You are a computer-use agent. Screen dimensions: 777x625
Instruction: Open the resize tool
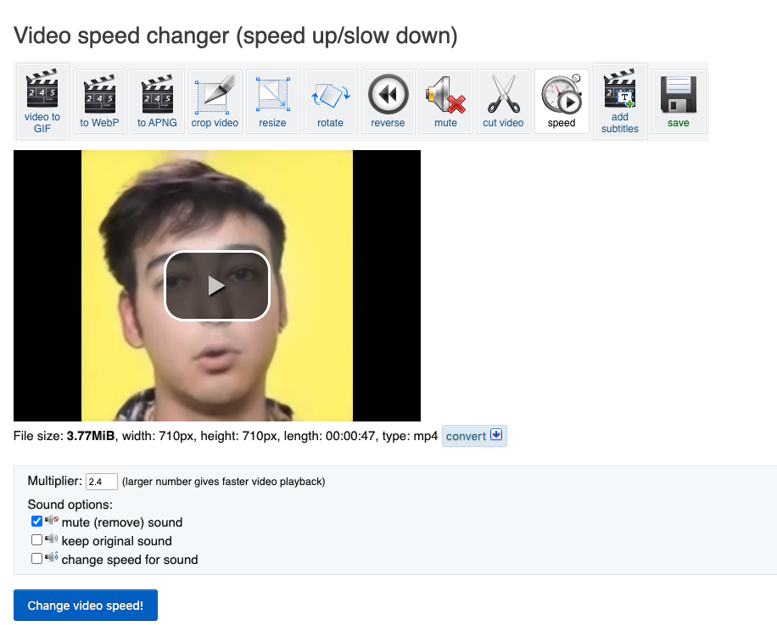(x=272, y=101)
